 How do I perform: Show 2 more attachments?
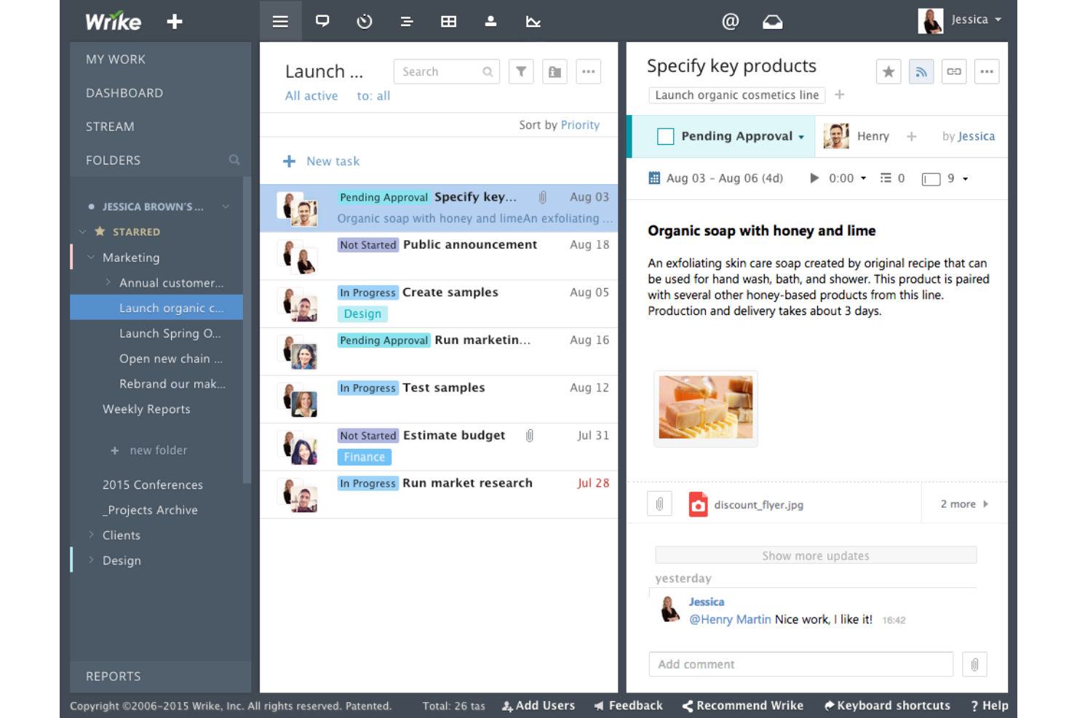pos(964,503)
